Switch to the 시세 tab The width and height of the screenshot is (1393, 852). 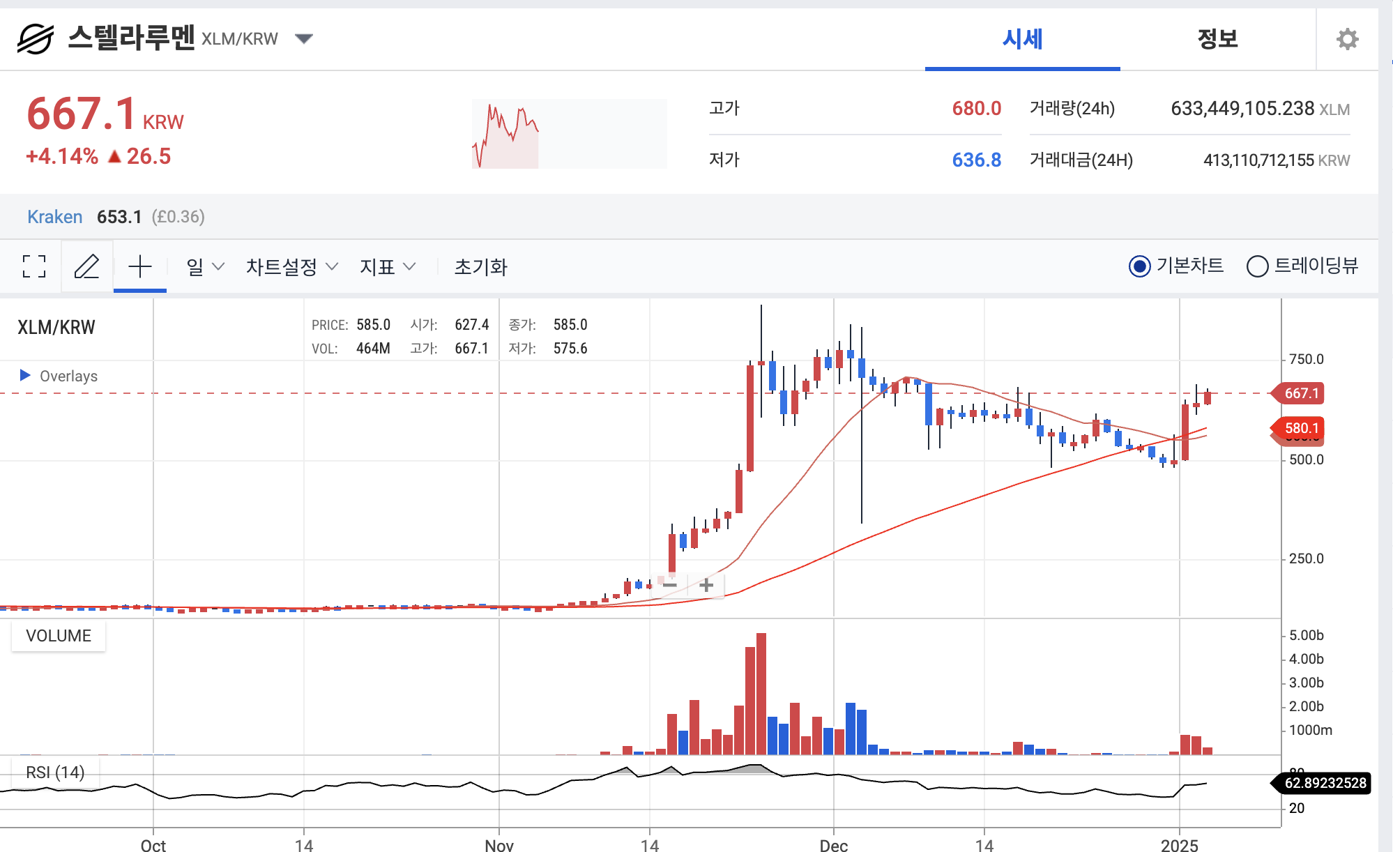click(x=1022, y=39)
